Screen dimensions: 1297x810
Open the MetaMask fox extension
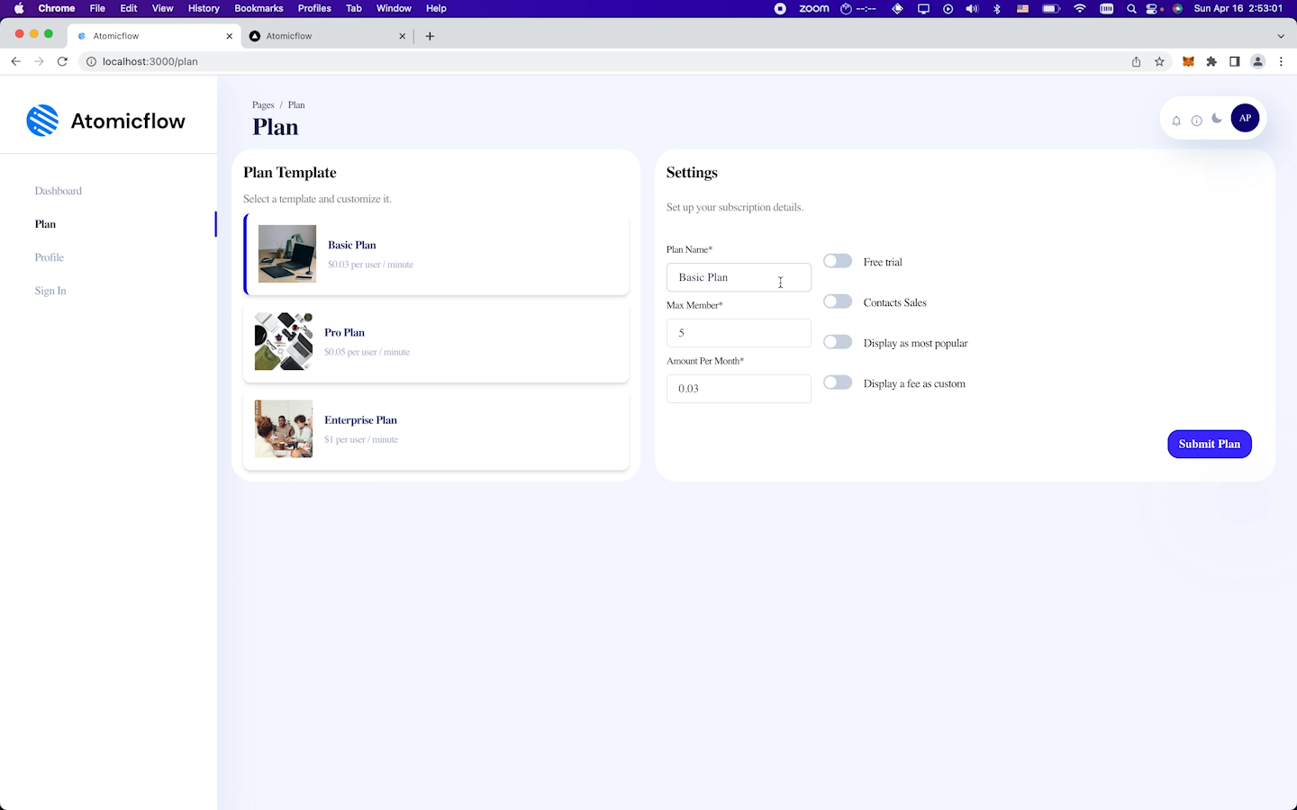1188,61
